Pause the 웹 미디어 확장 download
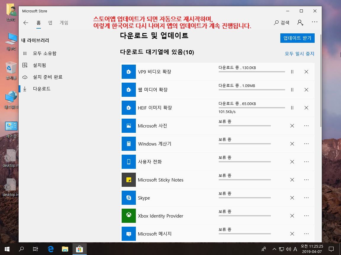 click(x=292, y=90)
